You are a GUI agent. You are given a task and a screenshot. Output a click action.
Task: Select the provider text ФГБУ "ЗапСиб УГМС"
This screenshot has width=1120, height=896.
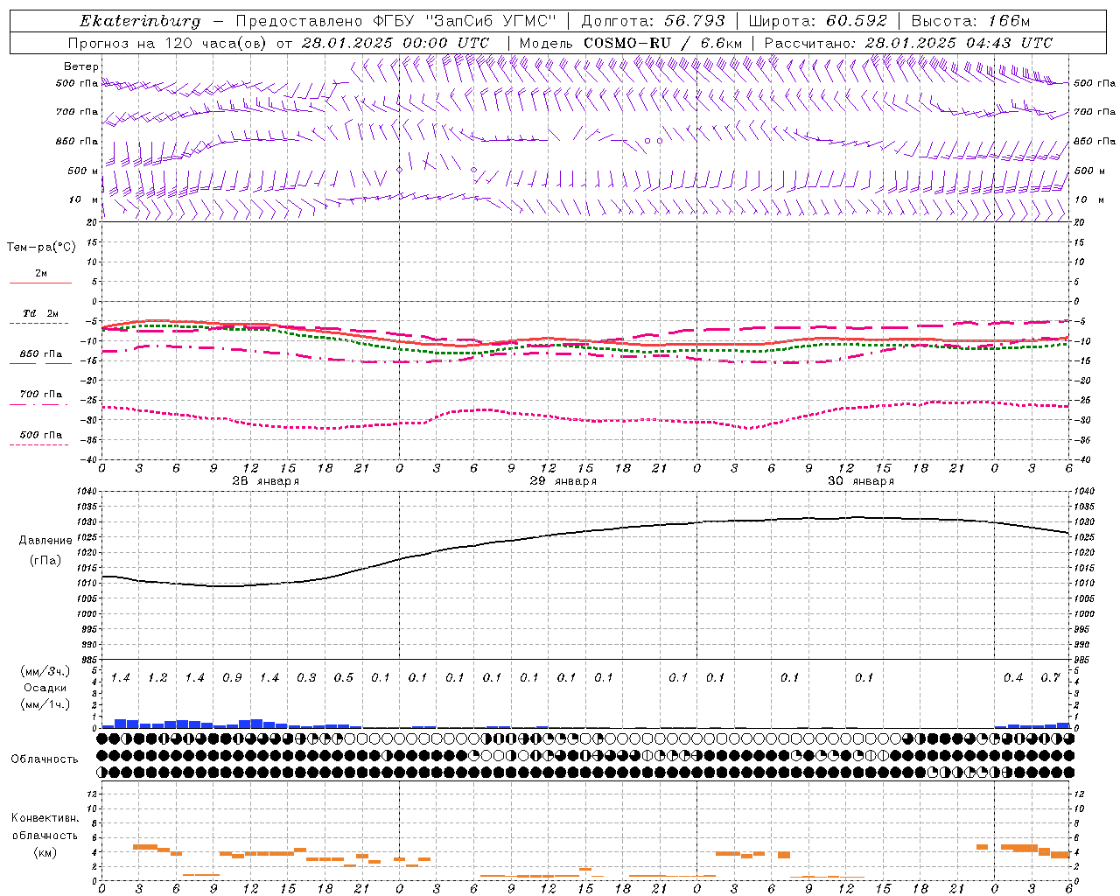464,21
